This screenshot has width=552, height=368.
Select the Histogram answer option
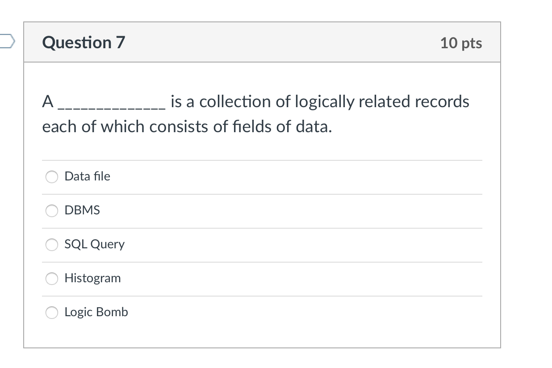pos(51,279)
